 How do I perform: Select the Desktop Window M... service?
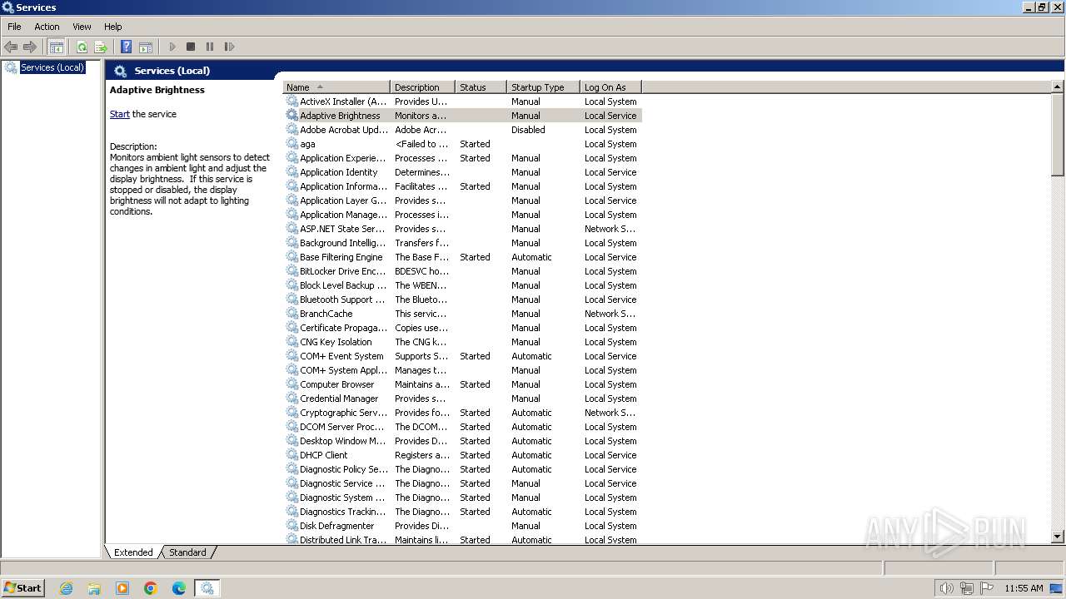pyautogui.click(x=343, y=441)
